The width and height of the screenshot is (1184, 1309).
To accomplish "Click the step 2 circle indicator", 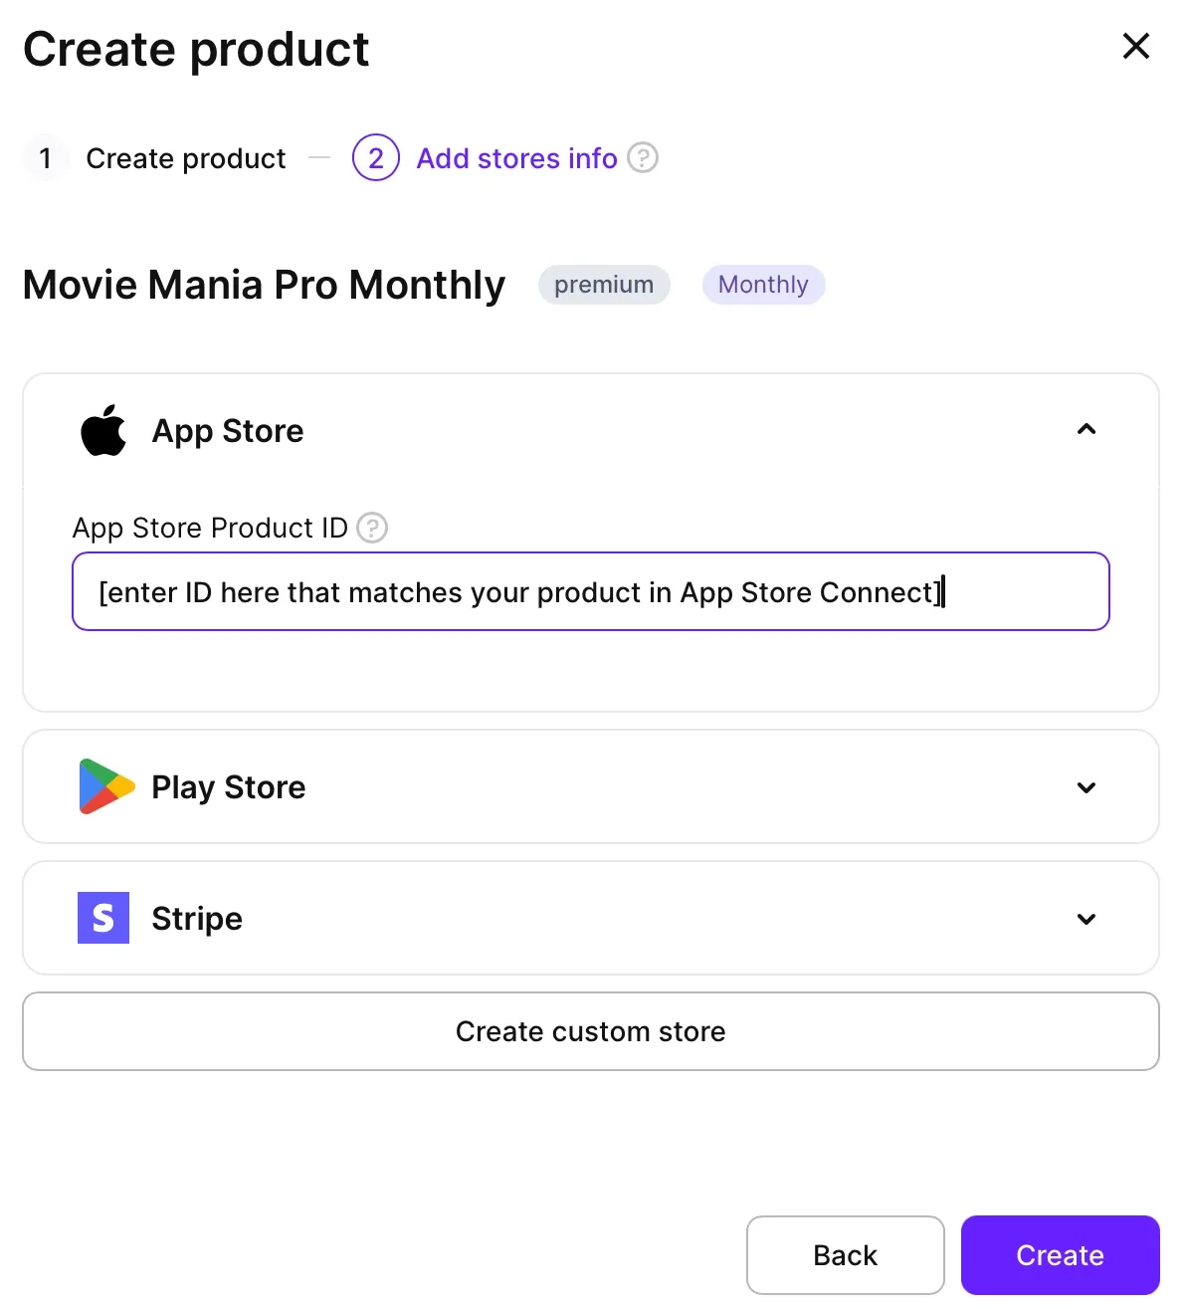I will pyautogui.click(x=376, y=158).
